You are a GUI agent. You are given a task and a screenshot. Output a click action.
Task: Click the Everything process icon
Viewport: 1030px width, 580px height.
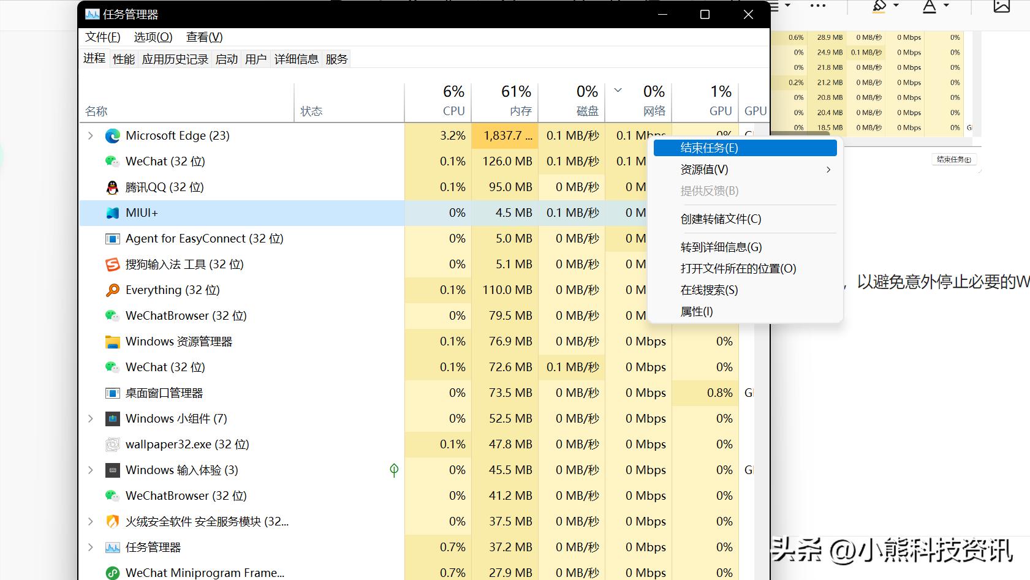tap(112, 290)
